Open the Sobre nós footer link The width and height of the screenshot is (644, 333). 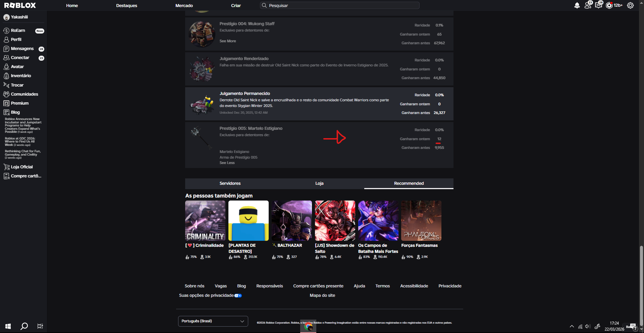pos(195,286)
